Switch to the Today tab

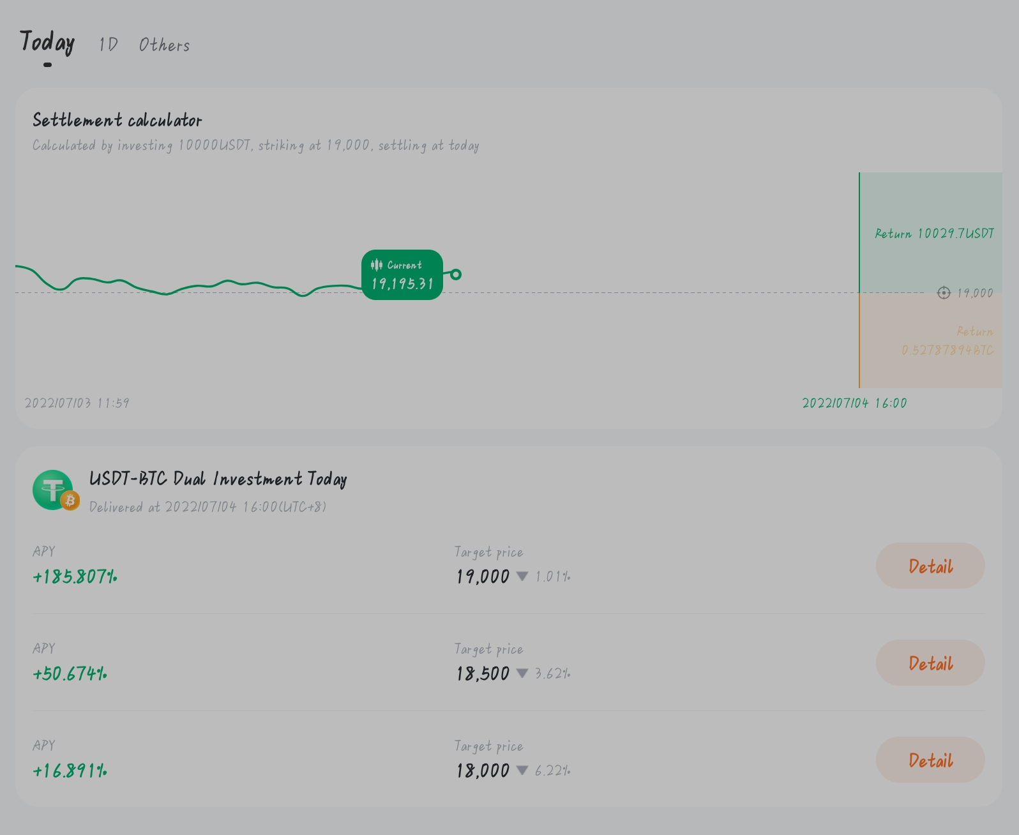tap(47, 43)
